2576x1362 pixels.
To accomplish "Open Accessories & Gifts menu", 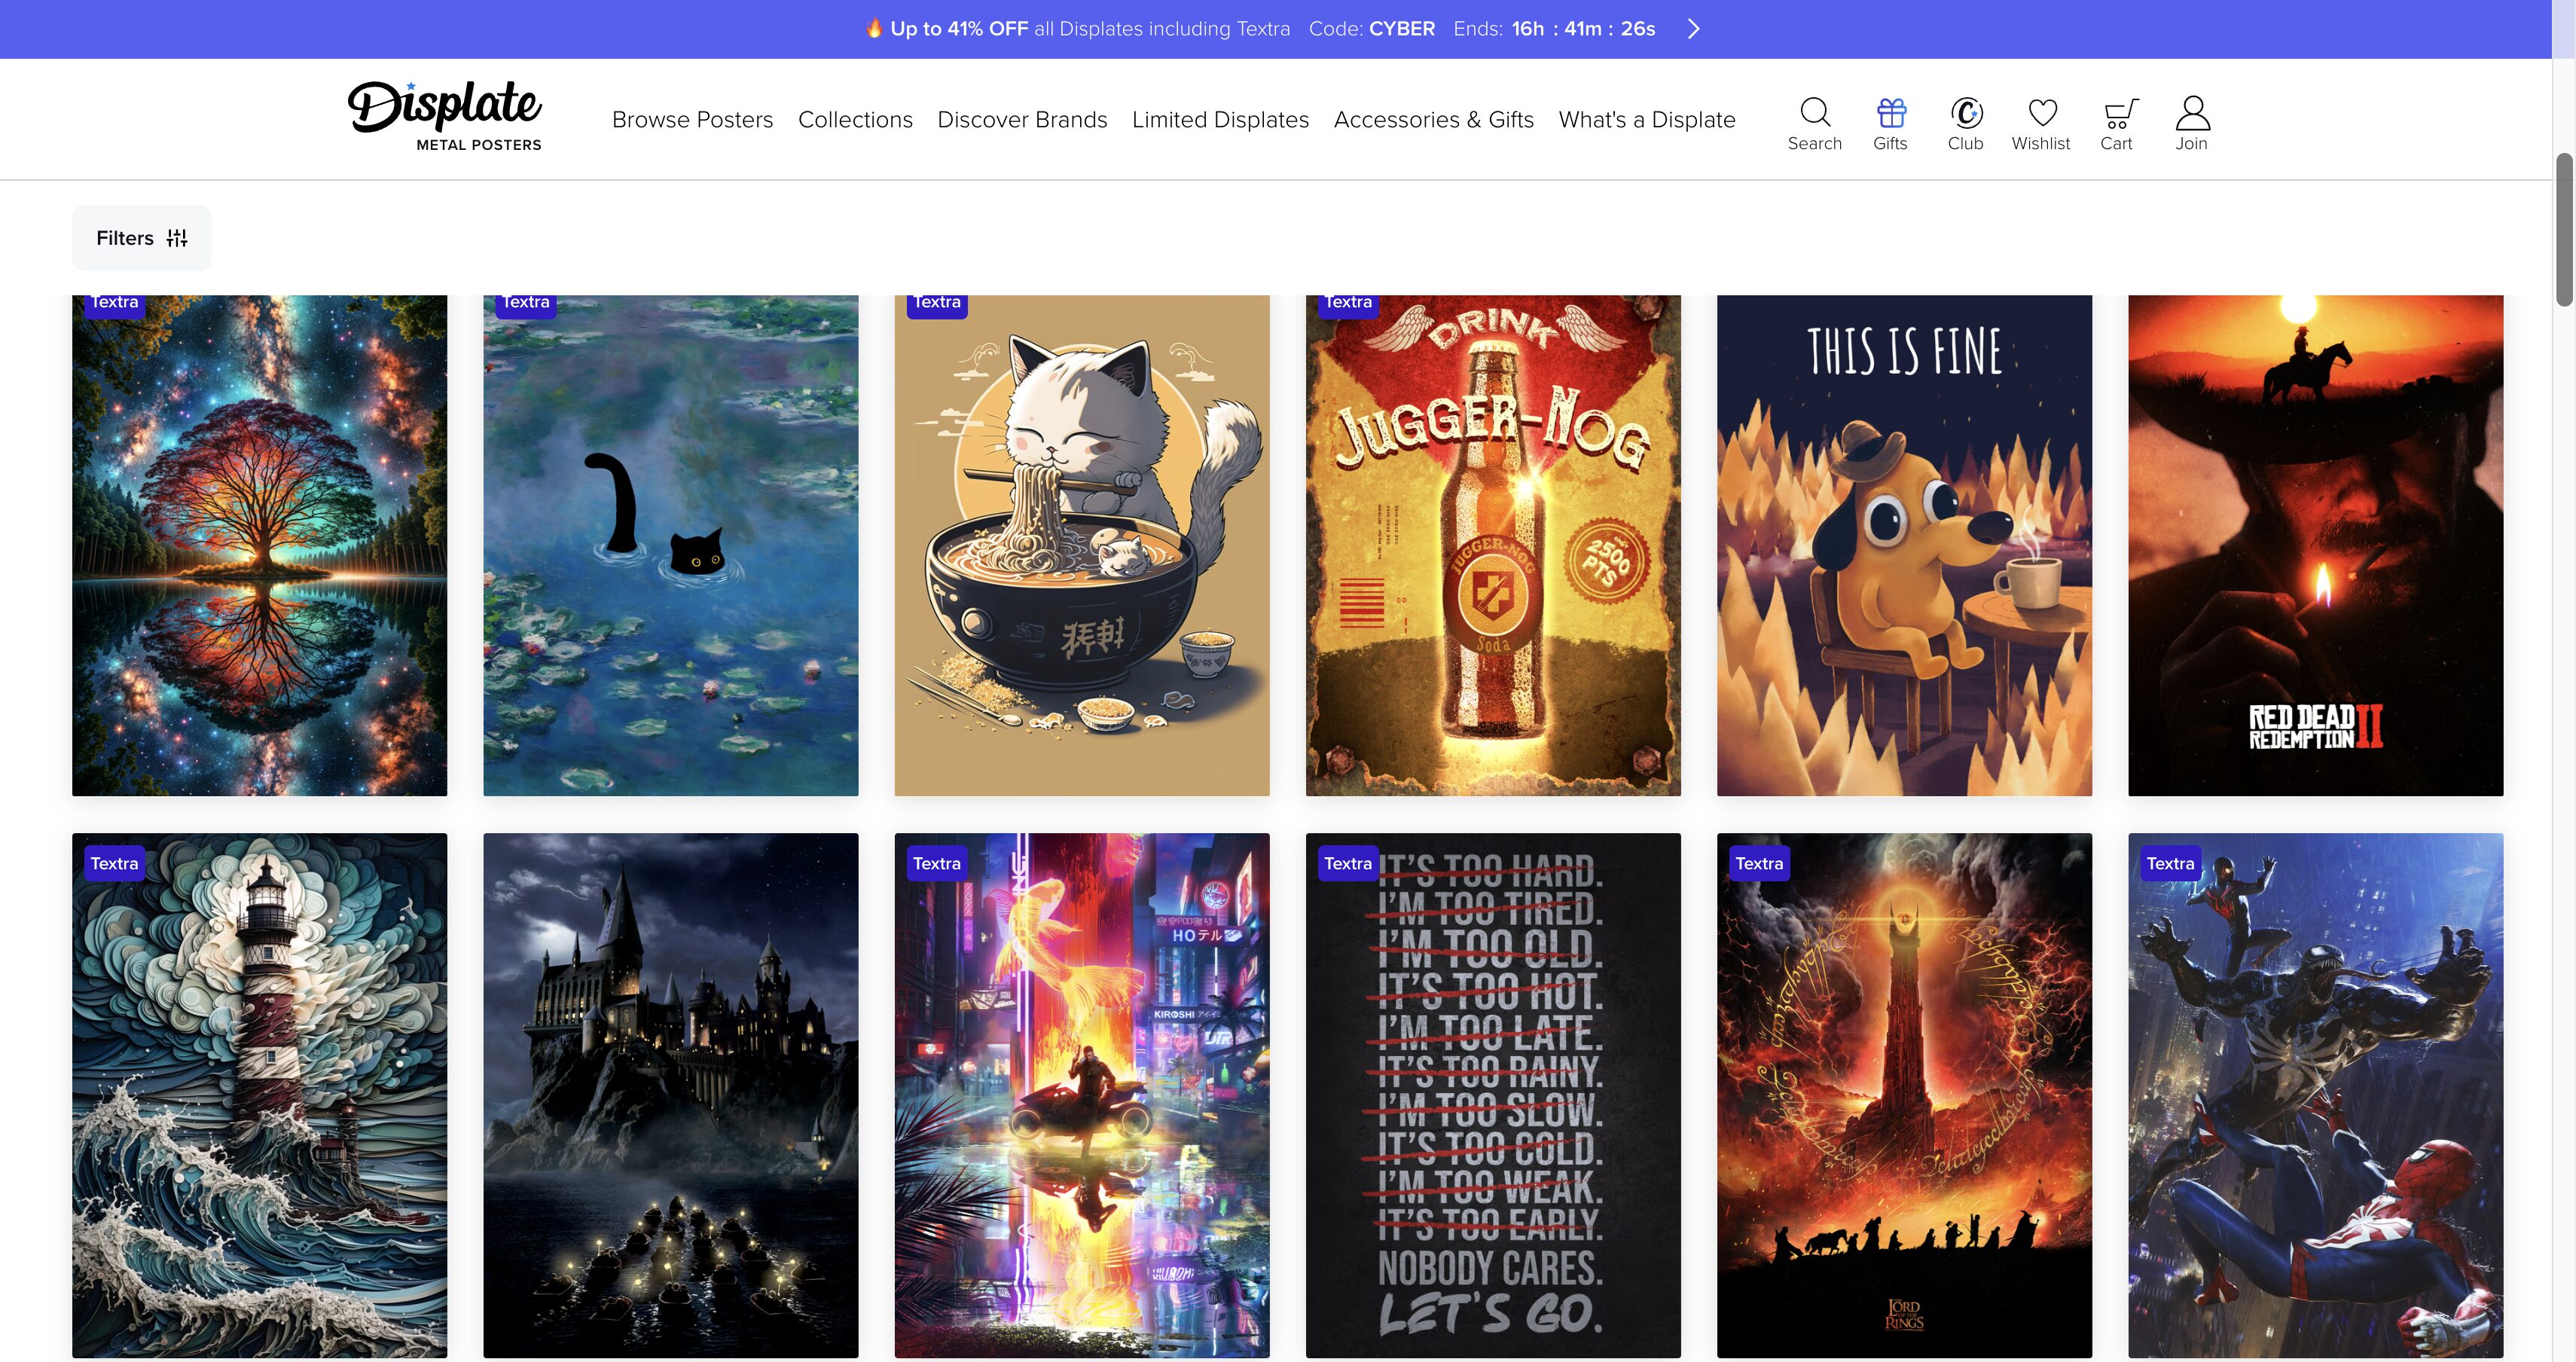I will coord(1433,120).
